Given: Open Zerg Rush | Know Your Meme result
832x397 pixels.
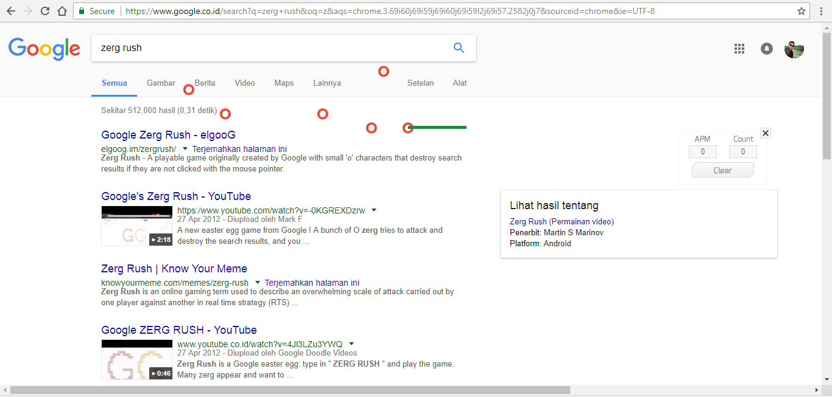Looking at the screenshot, I should tap(174, 269).
